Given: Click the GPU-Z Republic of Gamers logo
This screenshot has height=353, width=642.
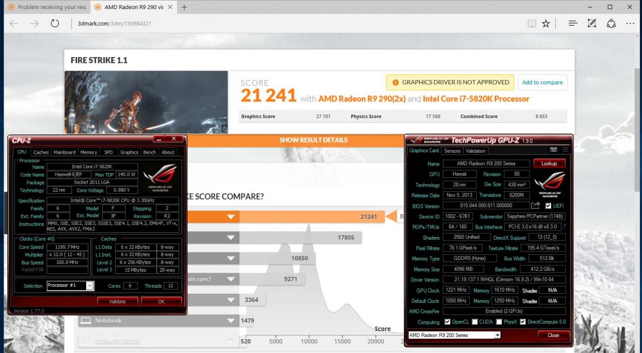Looking at the screenshot, I should (x=550, y=184).
